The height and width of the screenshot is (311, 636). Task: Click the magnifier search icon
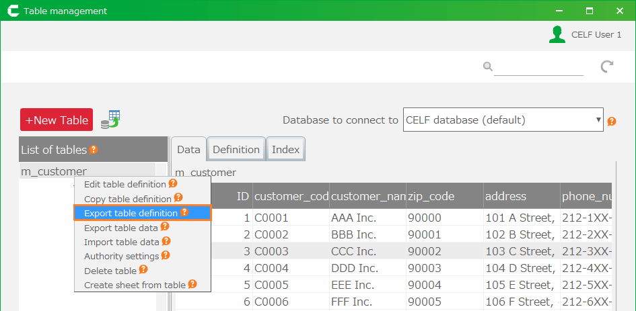click(x=487, y=66)
